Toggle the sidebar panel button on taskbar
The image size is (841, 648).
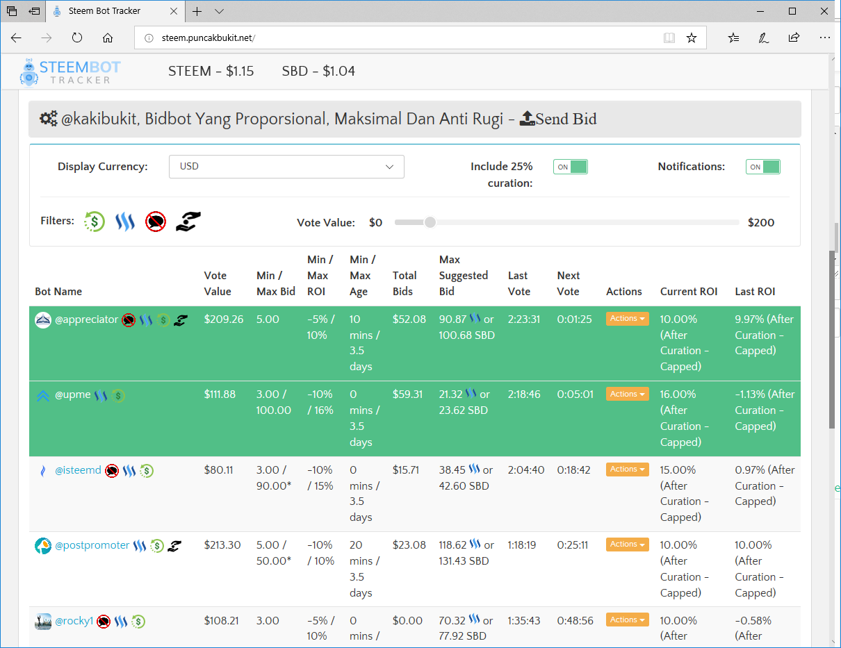point(33,11)
